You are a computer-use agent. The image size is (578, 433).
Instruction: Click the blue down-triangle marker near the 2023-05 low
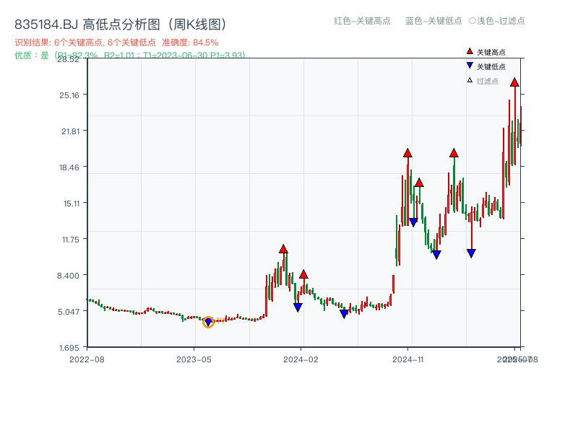tap(210, 320)
